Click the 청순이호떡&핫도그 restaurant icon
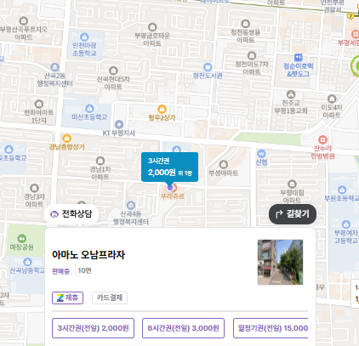359x346 pixels. click(298, 58)
